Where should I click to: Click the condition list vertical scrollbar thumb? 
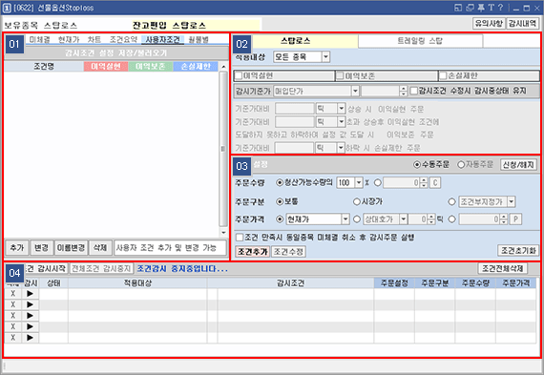coord(223,149)
